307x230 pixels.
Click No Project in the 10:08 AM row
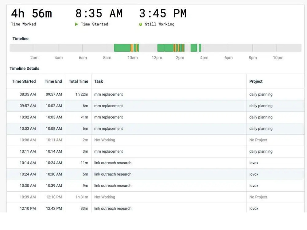click(x=258, y=140)
